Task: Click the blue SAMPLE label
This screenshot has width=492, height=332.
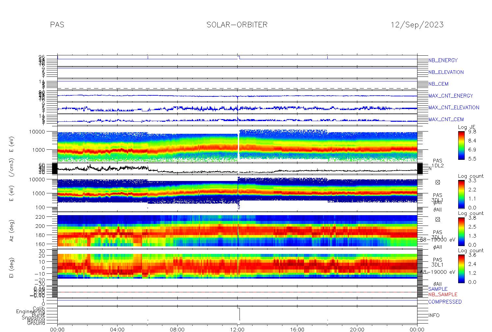Action: 438,289
